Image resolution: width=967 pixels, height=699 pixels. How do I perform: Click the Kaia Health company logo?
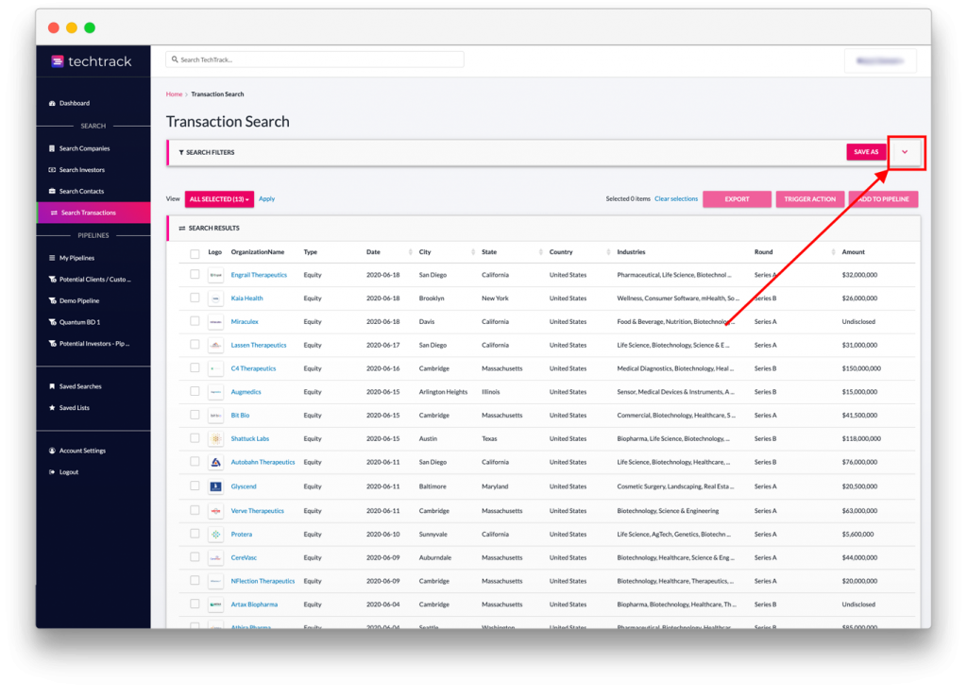[216, 298]
